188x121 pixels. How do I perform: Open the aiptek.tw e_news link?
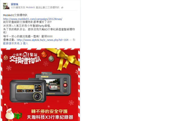click(43, 40)
